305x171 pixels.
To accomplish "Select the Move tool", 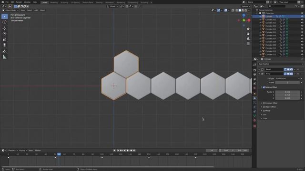I will [4, 28].
